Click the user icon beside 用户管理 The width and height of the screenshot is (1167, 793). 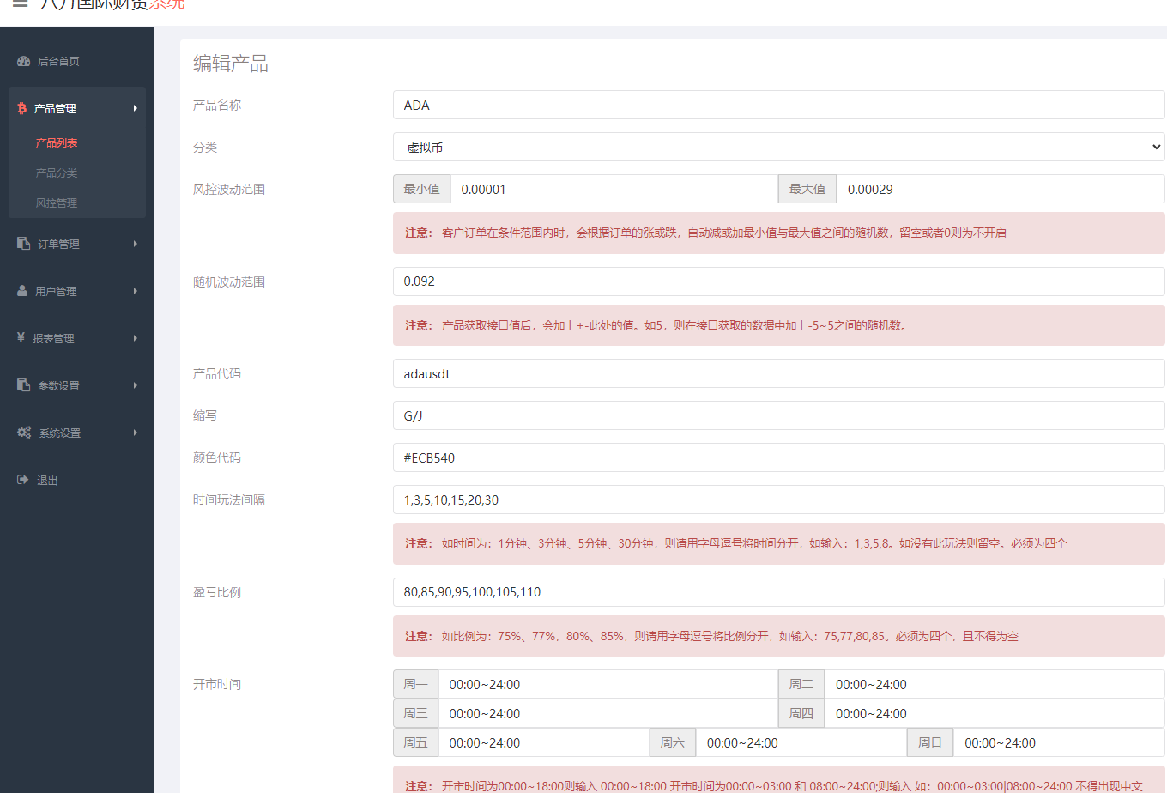click(x=23, y=291)
